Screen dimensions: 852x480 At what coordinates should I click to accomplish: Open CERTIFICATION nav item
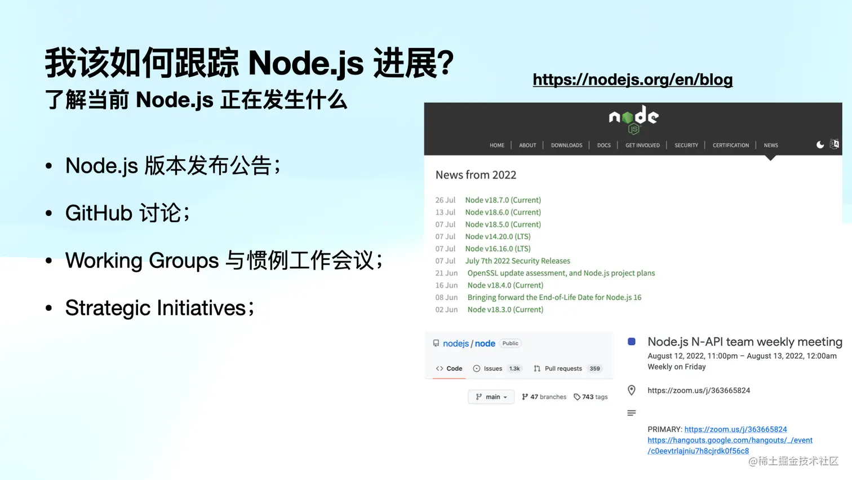pos(730,146)
